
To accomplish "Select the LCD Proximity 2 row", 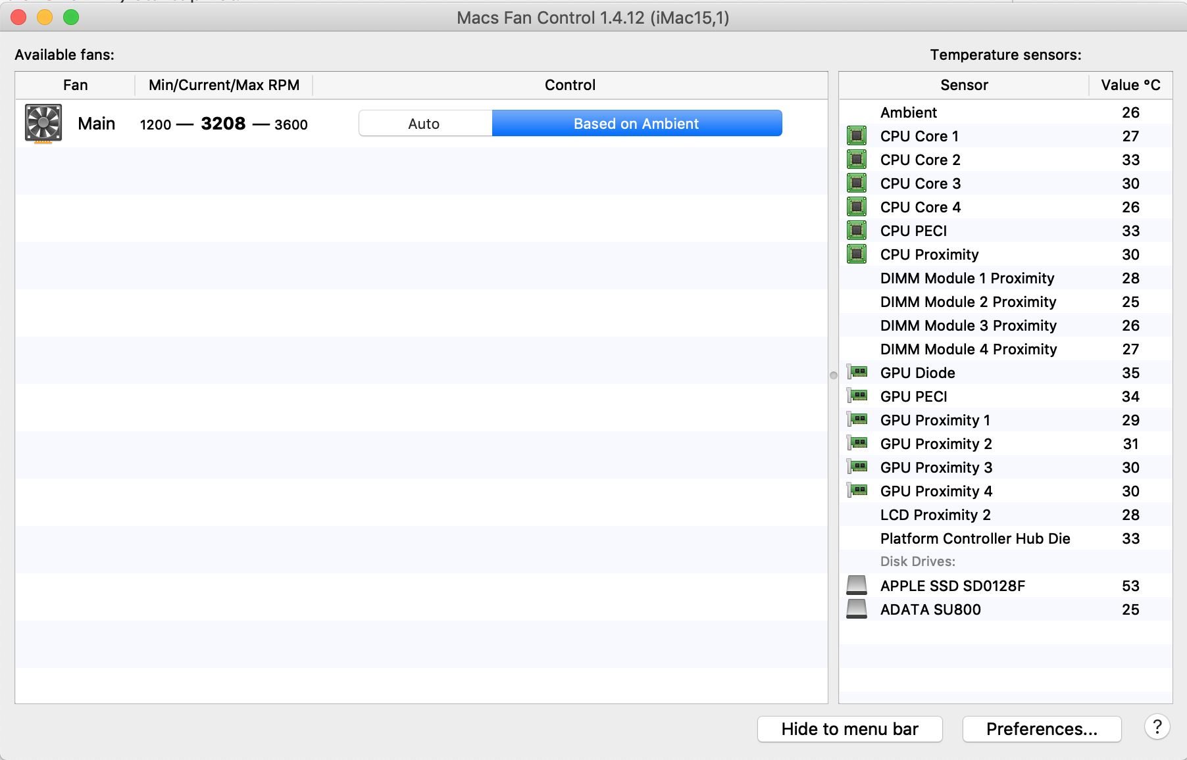I will (x=1006, y=515).
